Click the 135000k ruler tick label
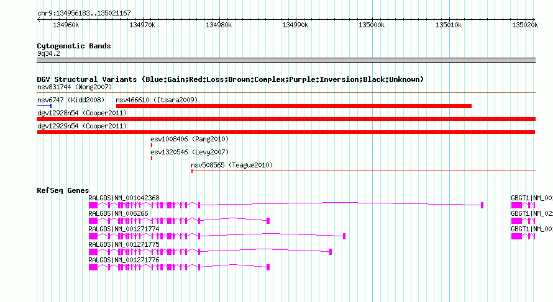 point(372,25)
